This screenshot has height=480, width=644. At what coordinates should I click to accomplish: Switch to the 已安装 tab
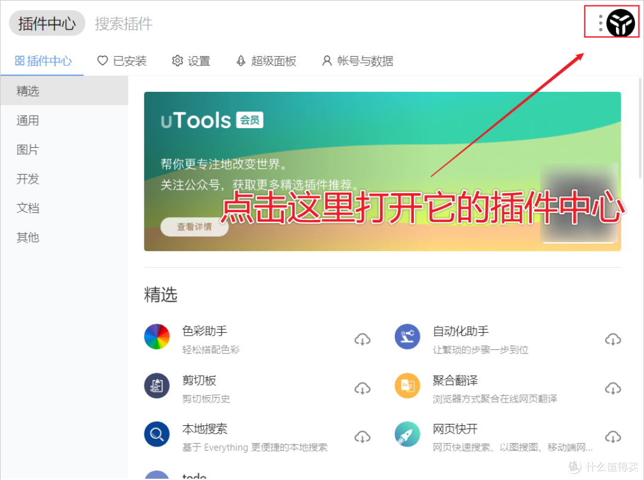click(122, 61)
